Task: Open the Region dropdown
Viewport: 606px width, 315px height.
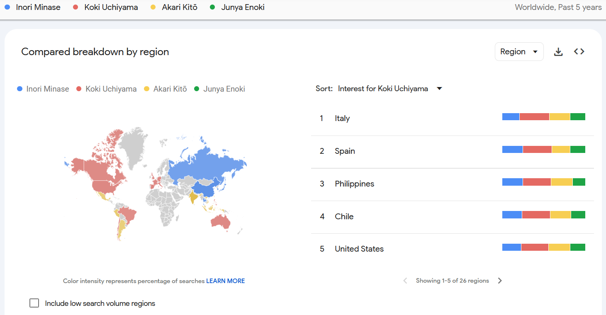Action: tap(519, 52)
